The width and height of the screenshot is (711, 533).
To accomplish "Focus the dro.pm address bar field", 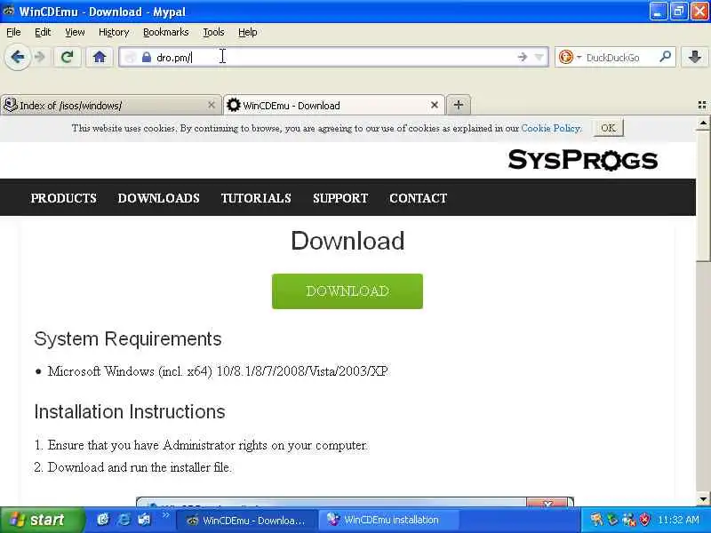I will point(333,57).
